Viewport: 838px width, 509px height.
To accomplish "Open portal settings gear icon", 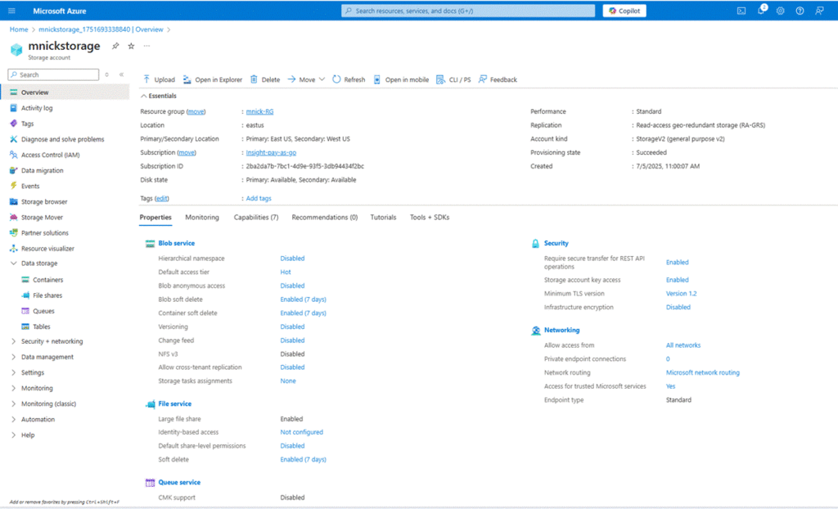I will tap(780, 11).
